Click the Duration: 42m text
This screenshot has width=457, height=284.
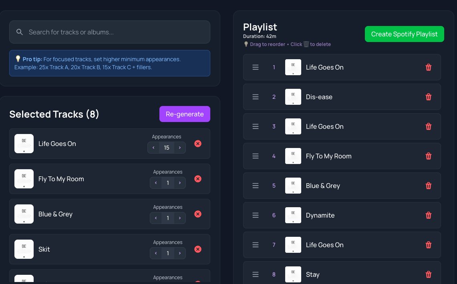pos(260,36)
